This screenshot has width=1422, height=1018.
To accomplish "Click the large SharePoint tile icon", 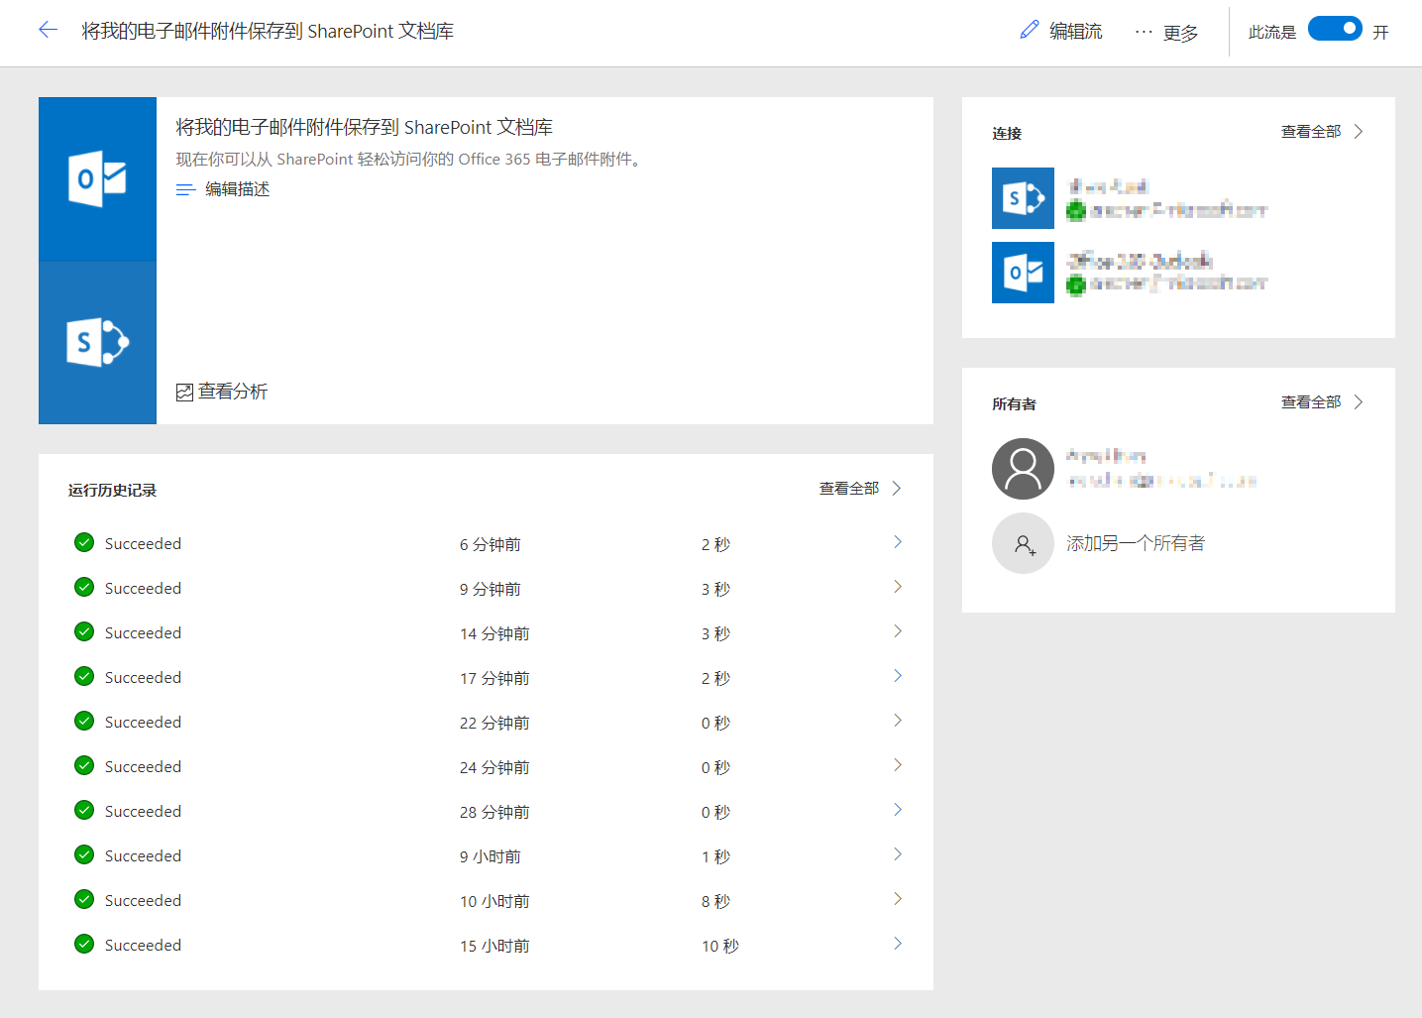I will click(x=97, y=343).
